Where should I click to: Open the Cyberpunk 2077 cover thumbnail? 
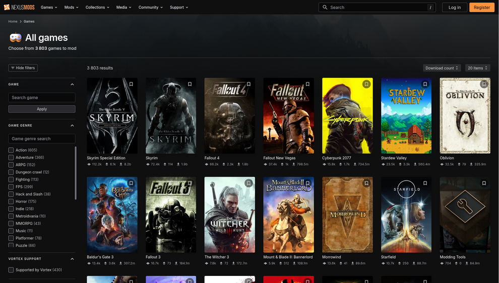tap(347, 116)
